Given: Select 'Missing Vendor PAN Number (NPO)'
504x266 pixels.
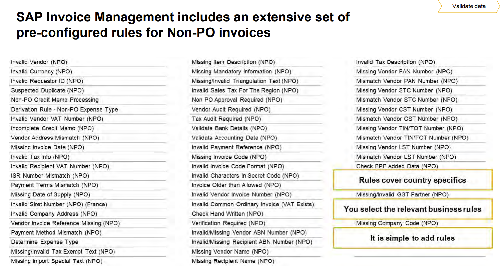Looking at the screenshot, I should (404, 72).
